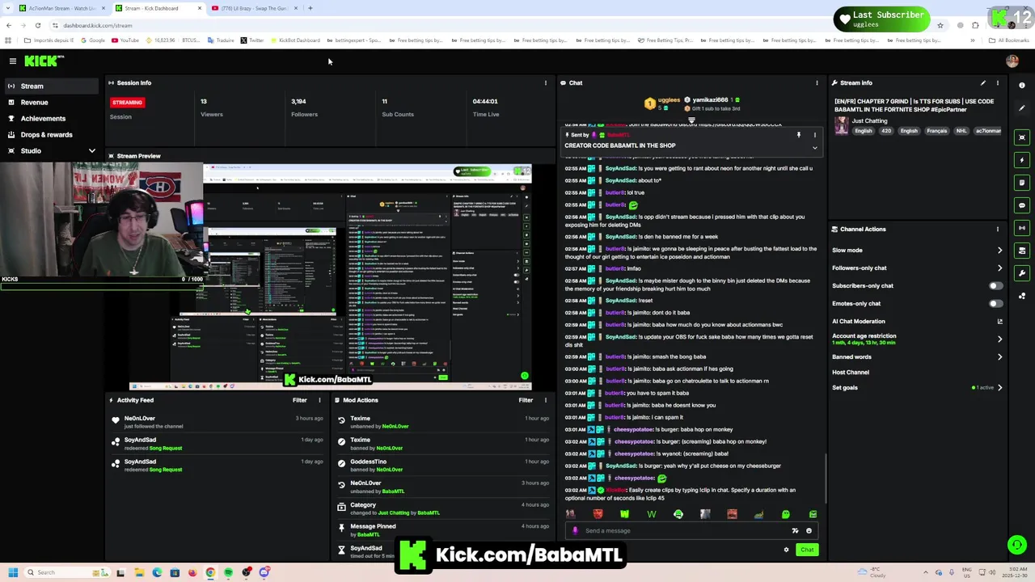Expand Slow mode settings
This screenshot has width=1035, height=582.
tap(999, 250)
